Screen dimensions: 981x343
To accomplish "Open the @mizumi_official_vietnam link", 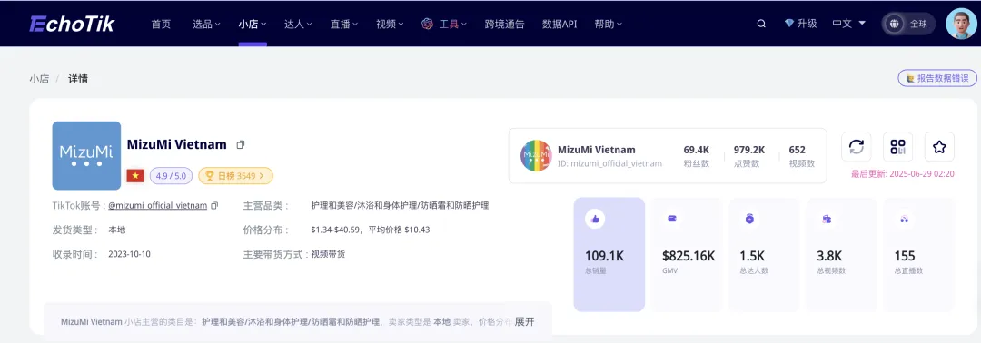I will 158,206.
